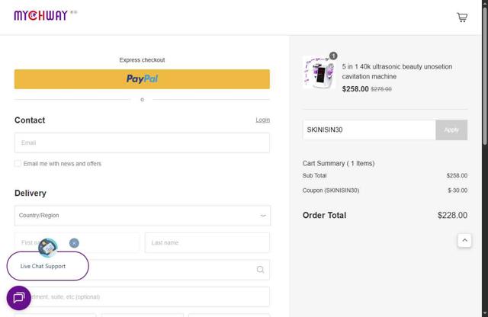The width and height of the screenshot is (488, 317).
Task: Focus the Email input field
Action: (142, 142)
